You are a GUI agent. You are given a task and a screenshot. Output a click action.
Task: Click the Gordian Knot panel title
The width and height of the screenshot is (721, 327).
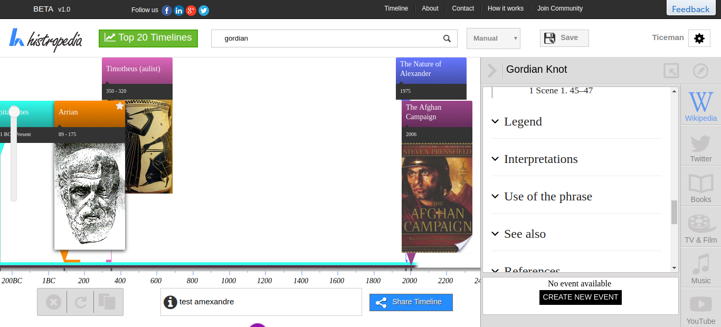click(x=537, y=70)
